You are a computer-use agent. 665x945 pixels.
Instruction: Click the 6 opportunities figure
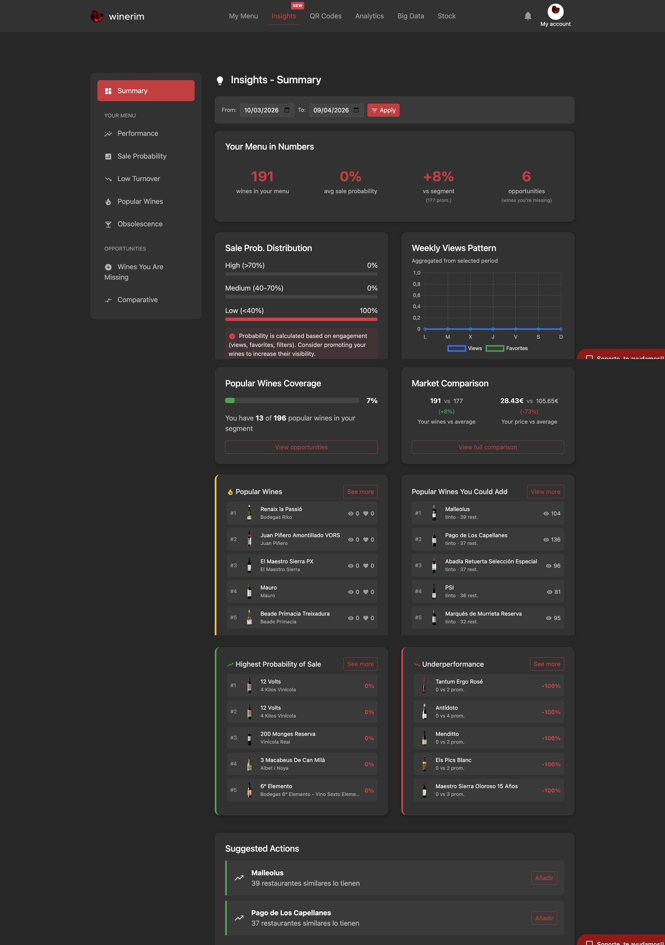[x=526, y=177]
